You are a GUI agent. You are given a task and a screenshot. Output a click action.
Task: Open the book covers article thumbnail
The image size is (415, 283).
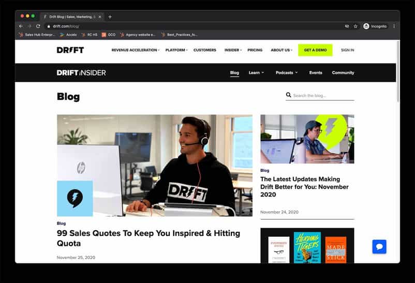[307, 245]
